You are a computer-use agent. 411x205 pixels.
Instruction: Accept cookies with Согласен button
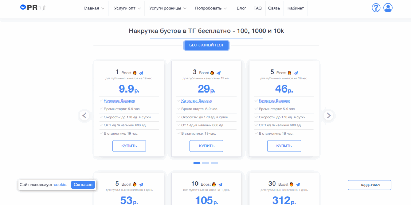coord(83,185)
